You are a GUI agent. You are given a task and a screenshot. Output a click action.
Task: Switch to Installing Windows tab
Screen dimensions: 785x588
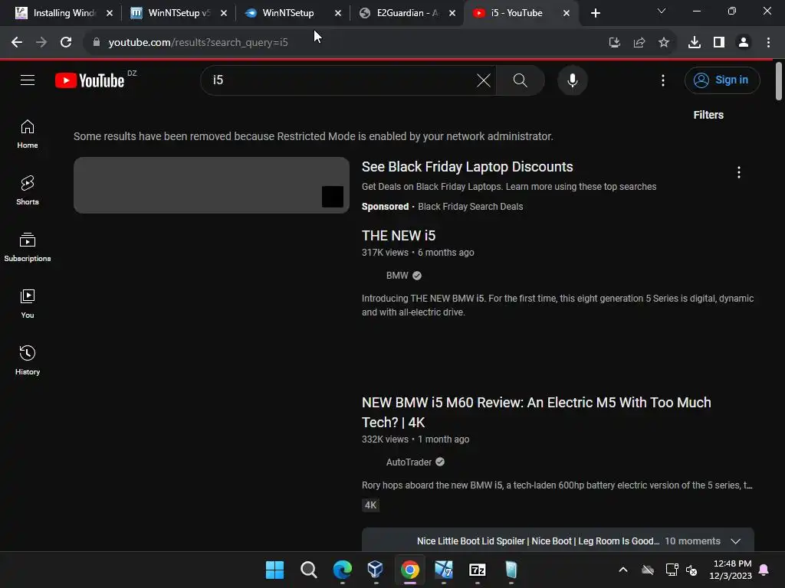tap(63, 13)
